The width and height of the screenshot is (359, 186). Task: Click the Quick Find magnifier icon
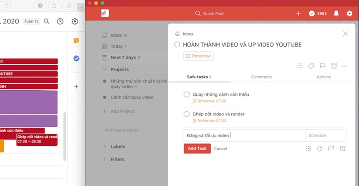pyautogui.click(x=198, y=13)
